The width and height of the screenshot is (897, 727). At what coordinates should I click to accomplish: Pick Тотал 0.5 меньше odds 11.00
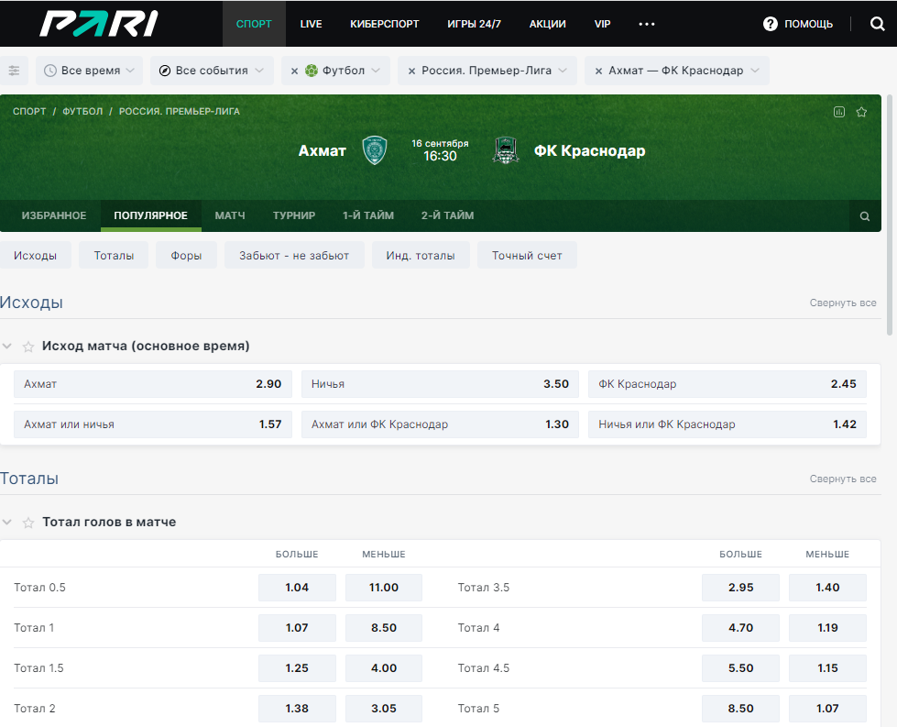pos(383,588)
